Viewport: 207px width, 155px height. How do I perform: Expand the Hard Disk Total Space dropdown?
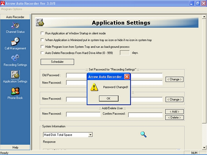(90, 135)
